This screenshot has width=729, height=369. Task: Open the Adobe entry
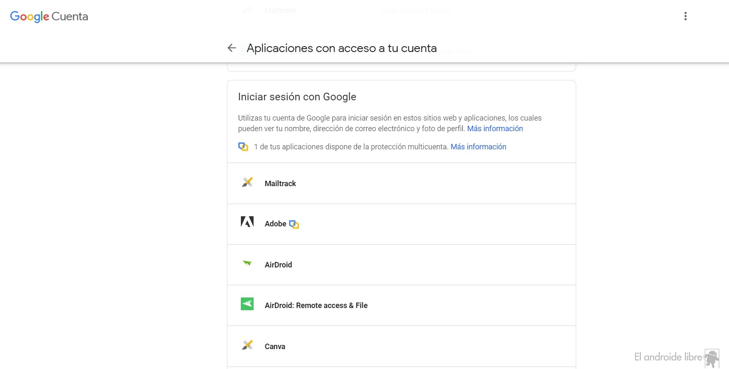pos(401,224)
